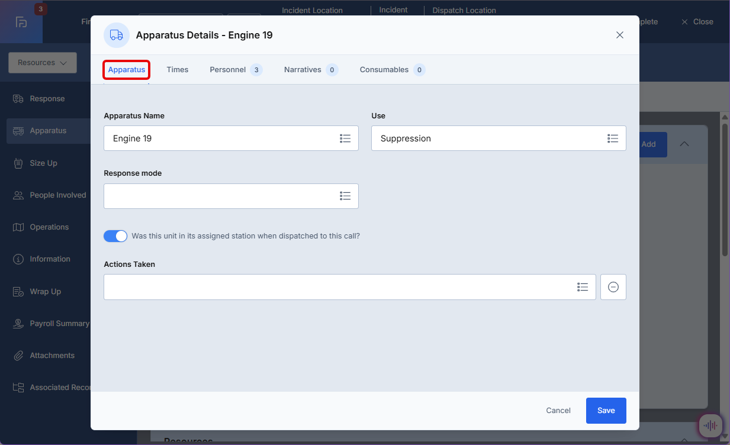Click the Payroll Summary icon in sidebar
Screen dimensions: 730x445
[18, 324]
